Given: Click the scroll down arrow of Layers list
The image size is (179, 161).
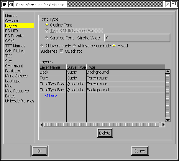Looking at the screenshot, I should pos(168,120).
